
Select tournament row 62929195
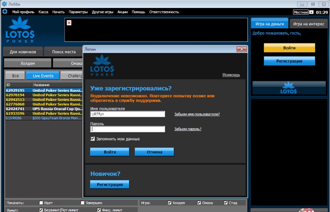coord(44,90)
